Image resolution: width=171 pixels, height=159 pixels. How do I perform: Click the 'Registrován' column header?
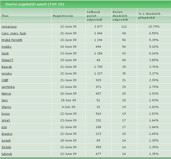coord(63,16)
